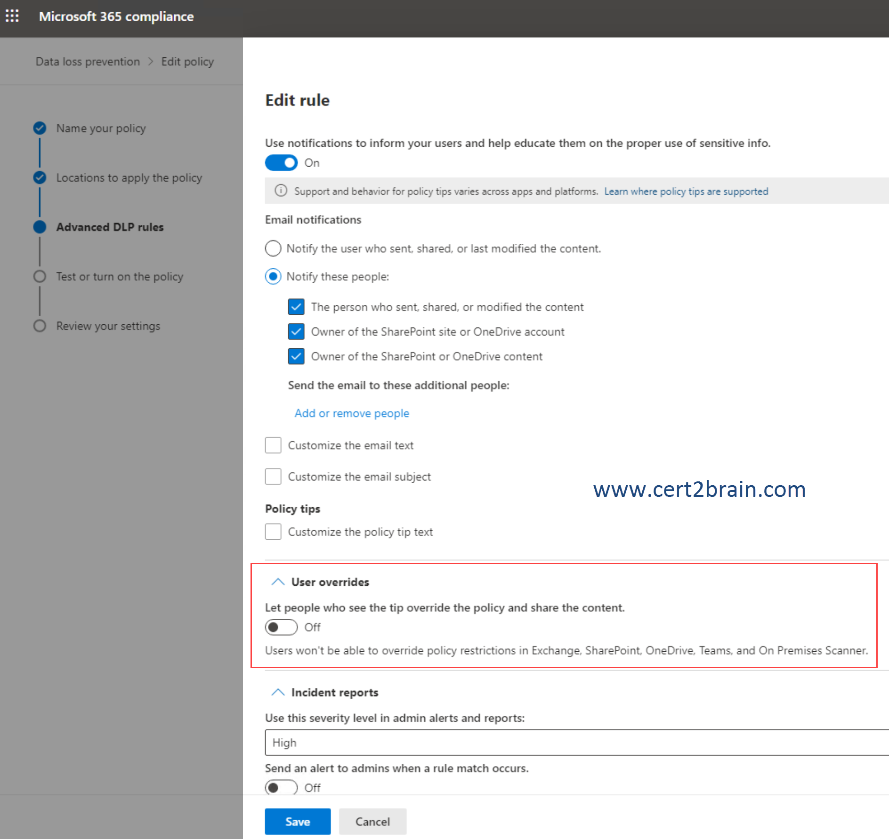
Task: Collapse the Incident reports section
Action: 278,692
